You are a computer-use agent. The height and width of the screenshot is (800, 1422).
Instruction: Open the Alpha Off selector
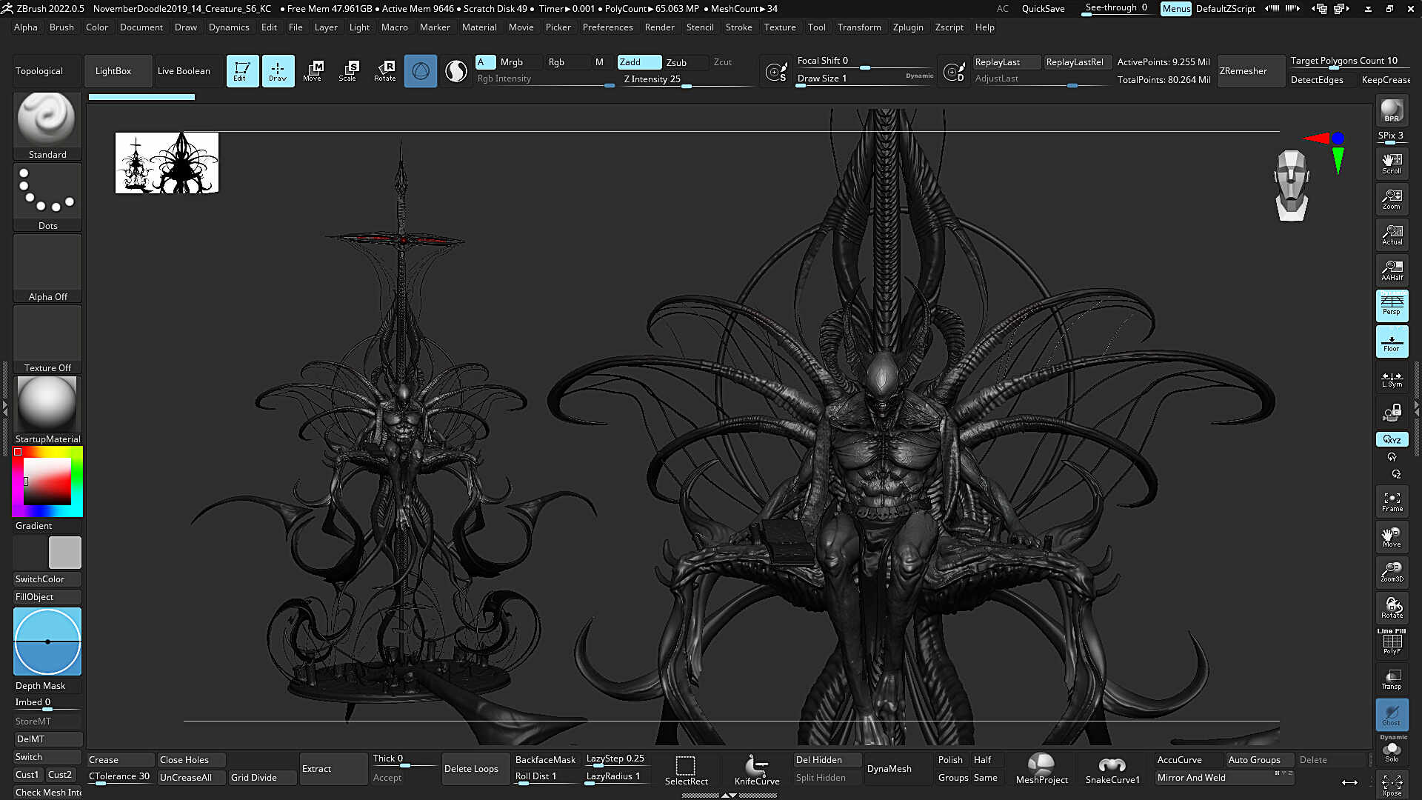47,268
